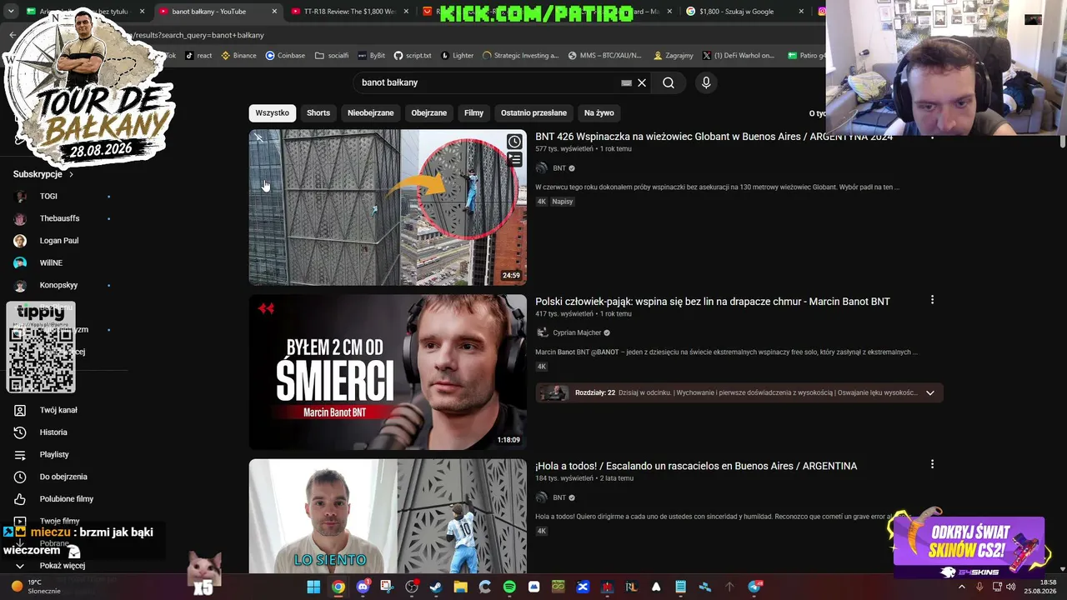Open Google Chrome from the taskbar
This screenshot has width=1067, height=600.
click(x=338, y=587)
